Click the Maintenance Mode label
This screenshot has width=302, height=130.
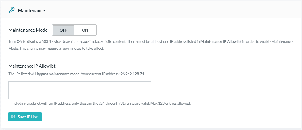tap(28, 30)
